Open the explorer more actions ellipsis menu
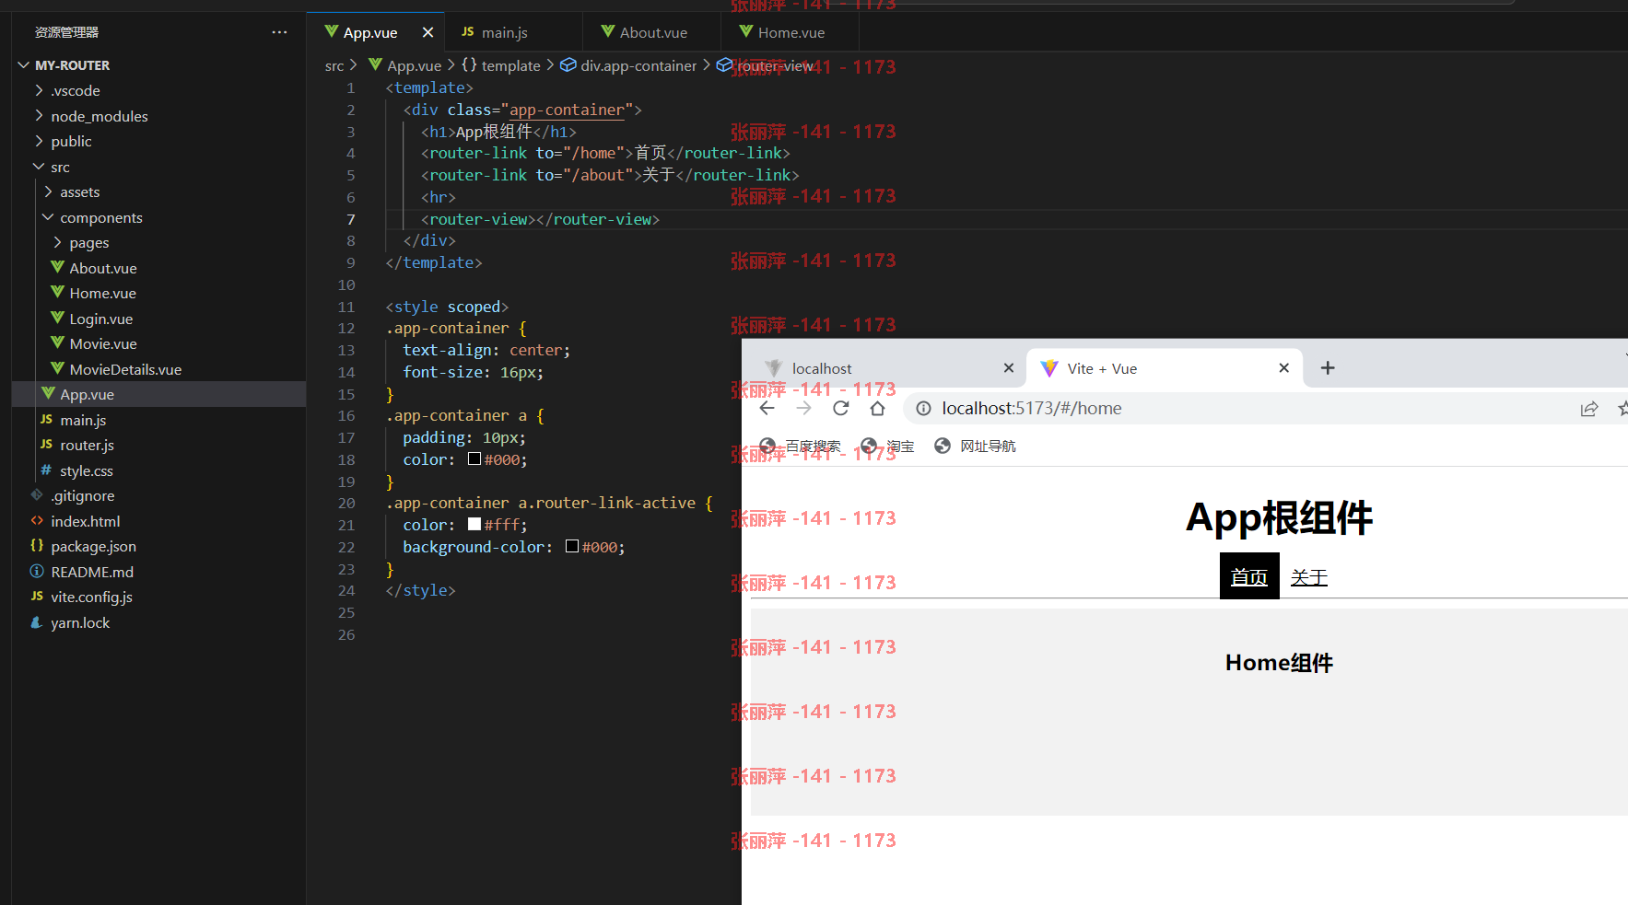The width and height of the screenshot is (1628, 905). point(279,32)
